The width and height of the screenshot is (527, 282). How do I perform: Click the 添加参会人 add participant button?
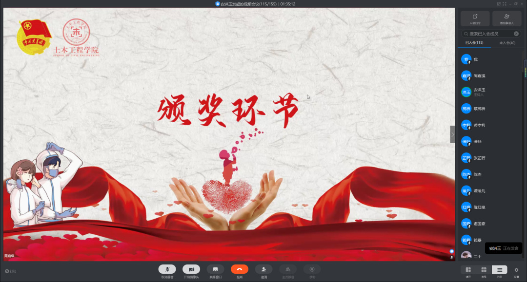tap(507, 19)
